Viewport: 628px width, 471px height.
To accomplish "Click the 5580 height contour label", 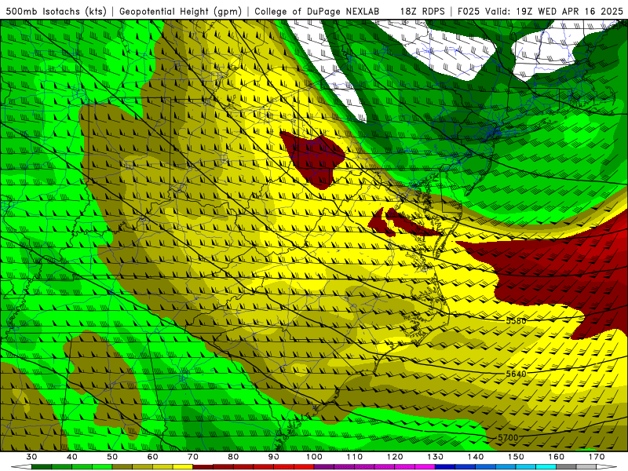I will (x=516, y=321).
